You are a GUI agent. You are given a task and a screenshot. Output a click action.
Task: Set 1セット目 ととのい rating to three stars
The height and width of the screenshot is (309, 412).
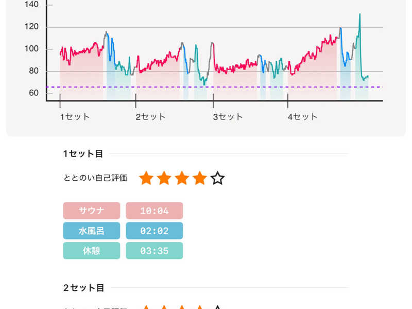[182, 179]
